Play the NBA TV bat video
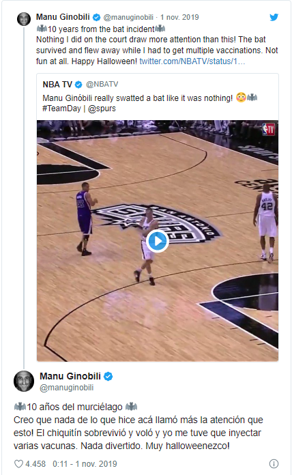The height and width of the screenshot is (475, 292). pos(157,241)
